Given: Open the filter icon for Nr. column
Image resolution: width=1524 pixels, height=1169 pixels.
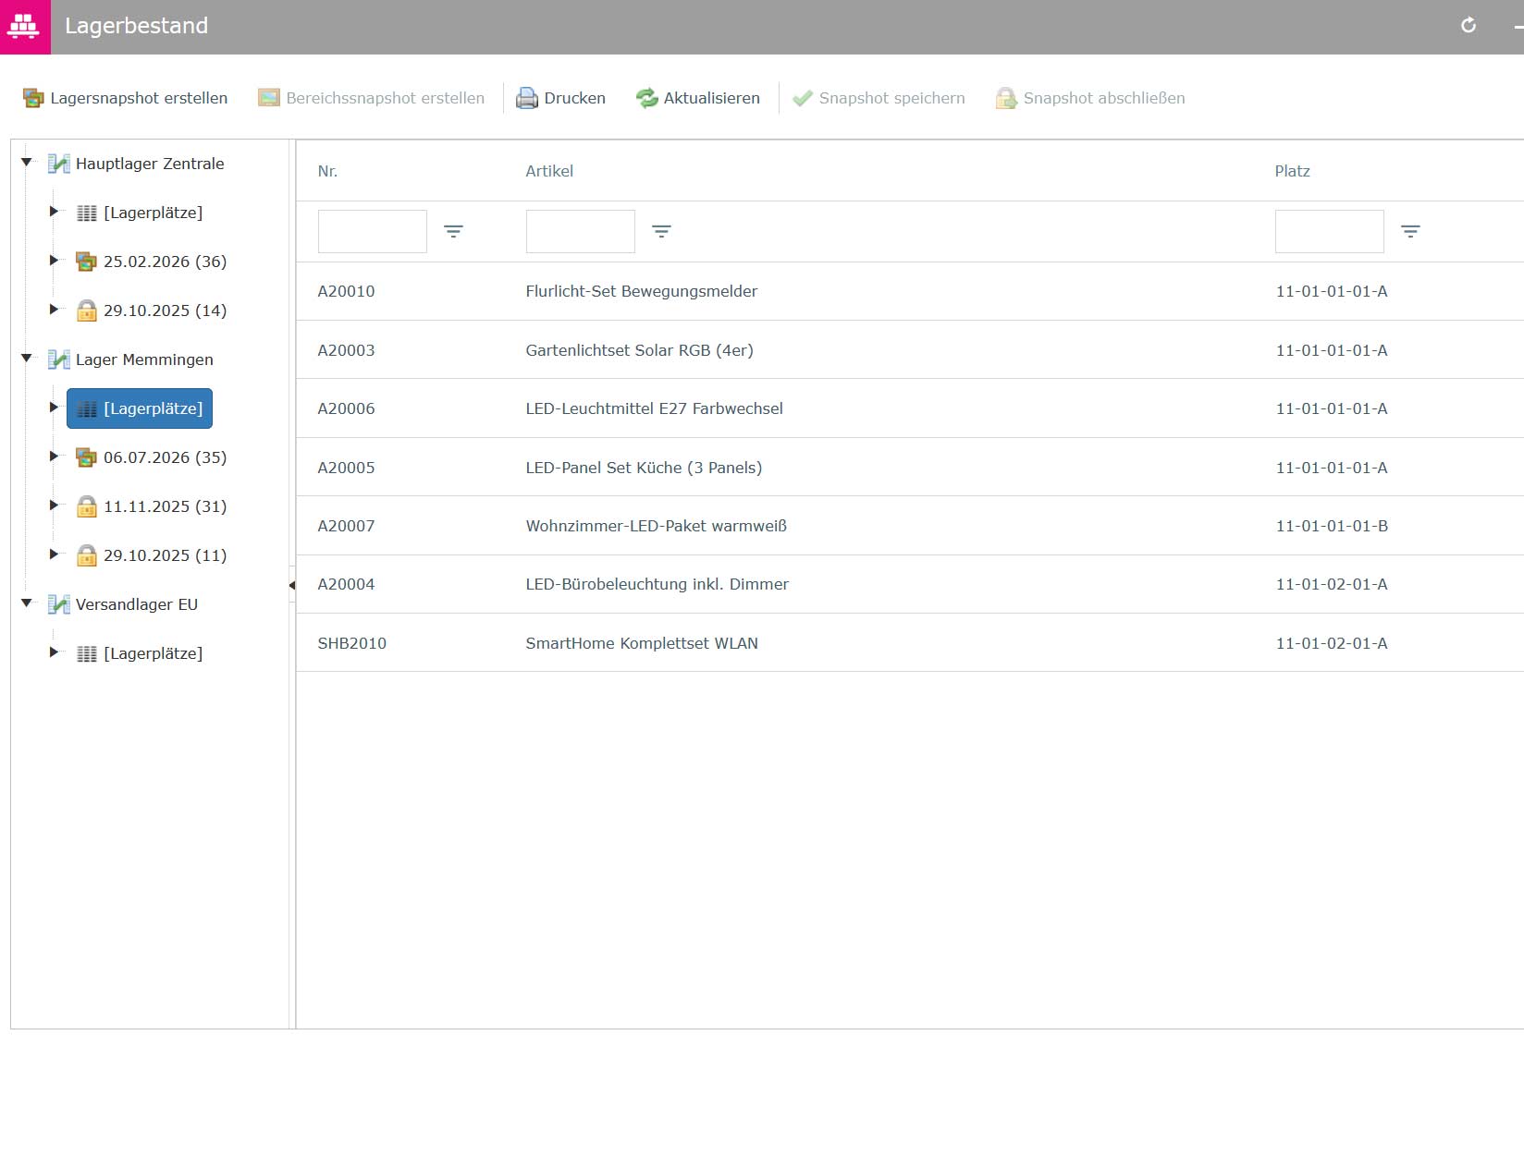Looking at the screenshot, I should tap(453, 231).
